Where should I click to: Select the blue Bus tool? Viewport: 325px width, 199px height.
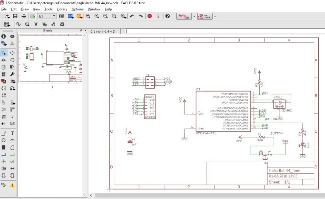[4, 154]
